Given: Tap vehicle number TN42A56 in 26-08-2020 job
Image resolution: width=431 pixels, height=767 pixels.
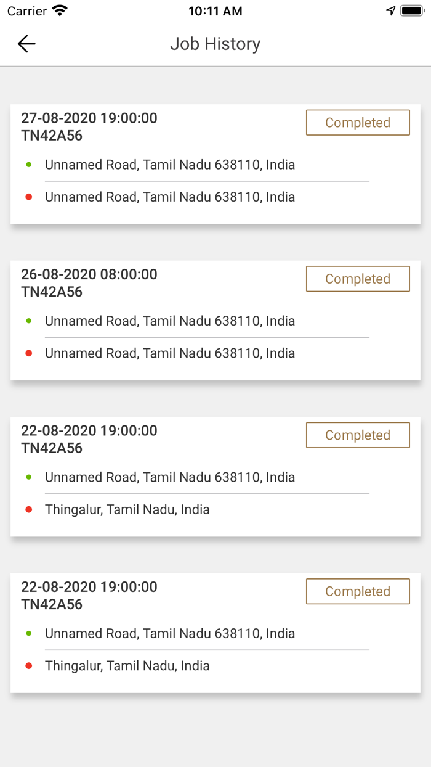Looking at the screenshot, I should (52, 292).
